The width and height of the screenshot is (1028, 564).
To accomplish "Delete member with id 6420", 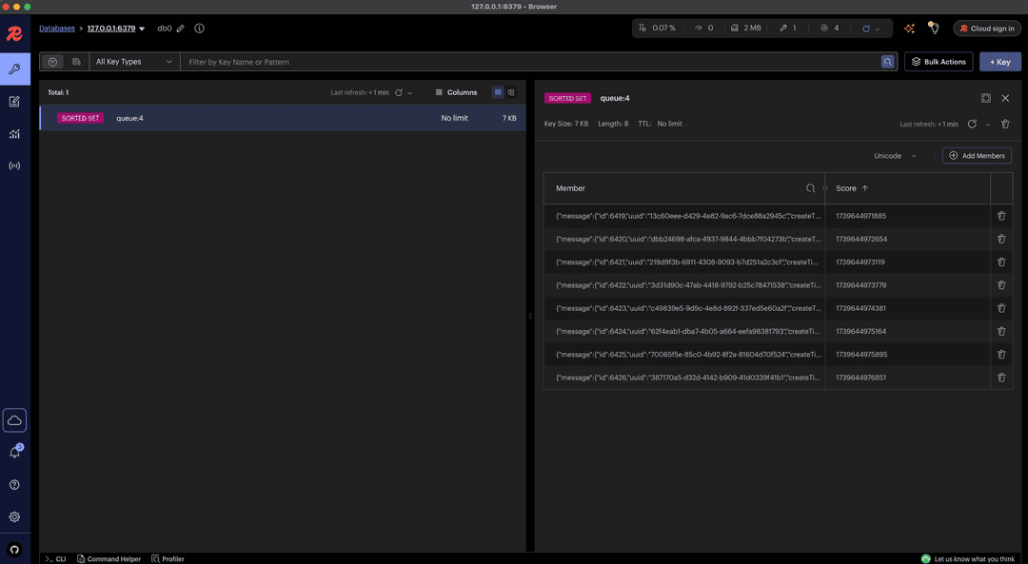I will (1001, 239).
